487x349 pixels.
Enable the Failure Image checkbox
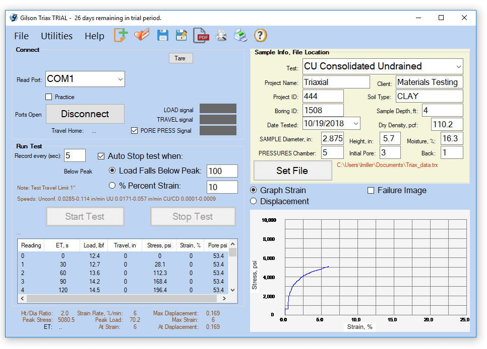coord(371,190)
